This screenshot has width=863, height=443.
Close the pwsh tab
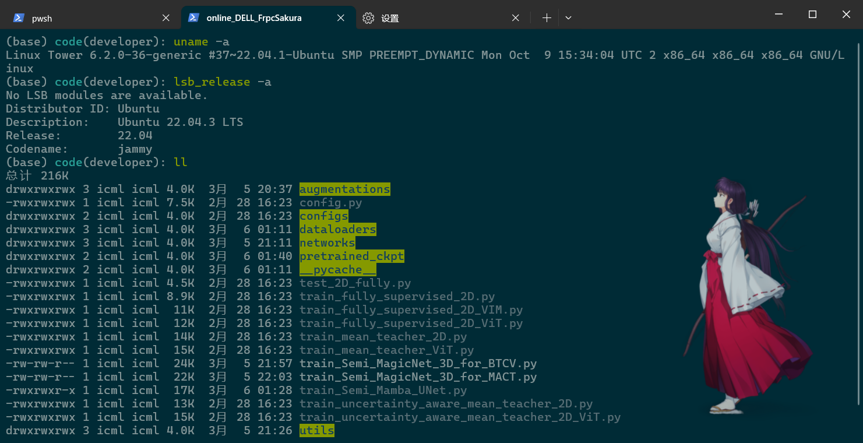click(x=165, y=18)
